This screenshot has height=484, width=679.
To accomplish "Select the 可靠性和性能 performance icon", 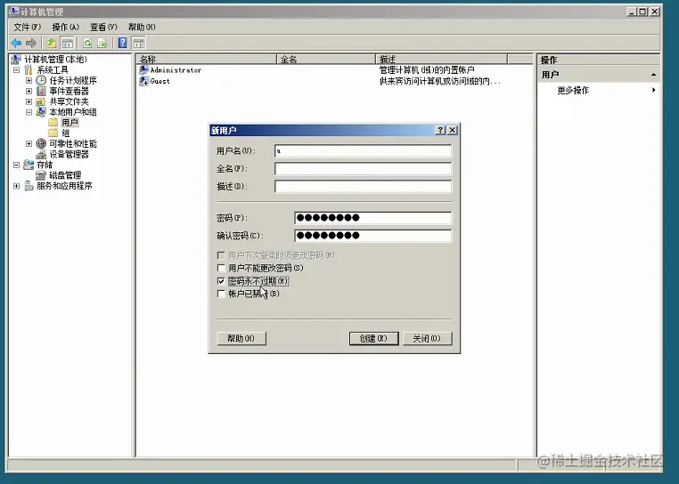I will [x=41, y=143].
